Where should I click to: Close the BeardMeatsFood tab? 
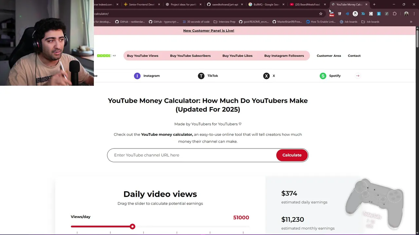[x=325, y=5]
